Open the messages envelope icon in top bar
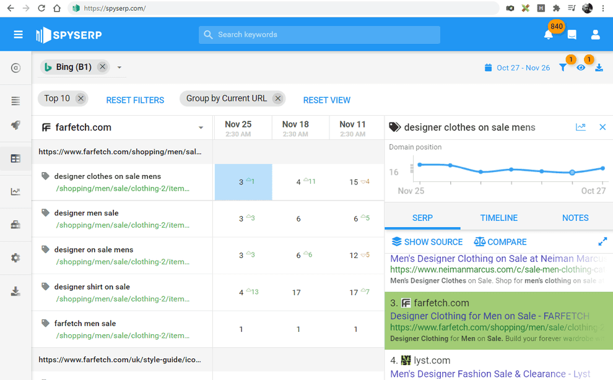This screenshot has height=380, width=613. coord(572,35)
